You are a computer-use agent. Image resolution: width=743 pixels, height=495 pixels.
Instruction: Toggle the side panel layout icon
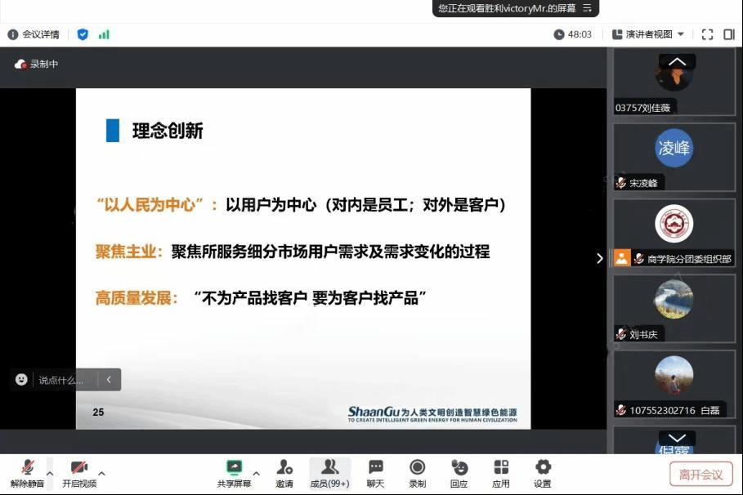(729, 34)
